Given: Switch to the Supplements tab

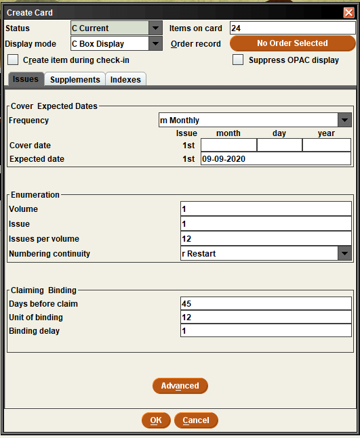Looking at the screenshot, I should 75,79.
